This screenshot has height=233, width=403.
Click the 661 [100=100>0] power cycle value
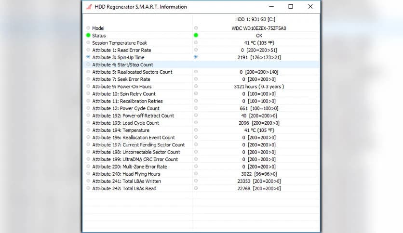[x=259, y=108]
